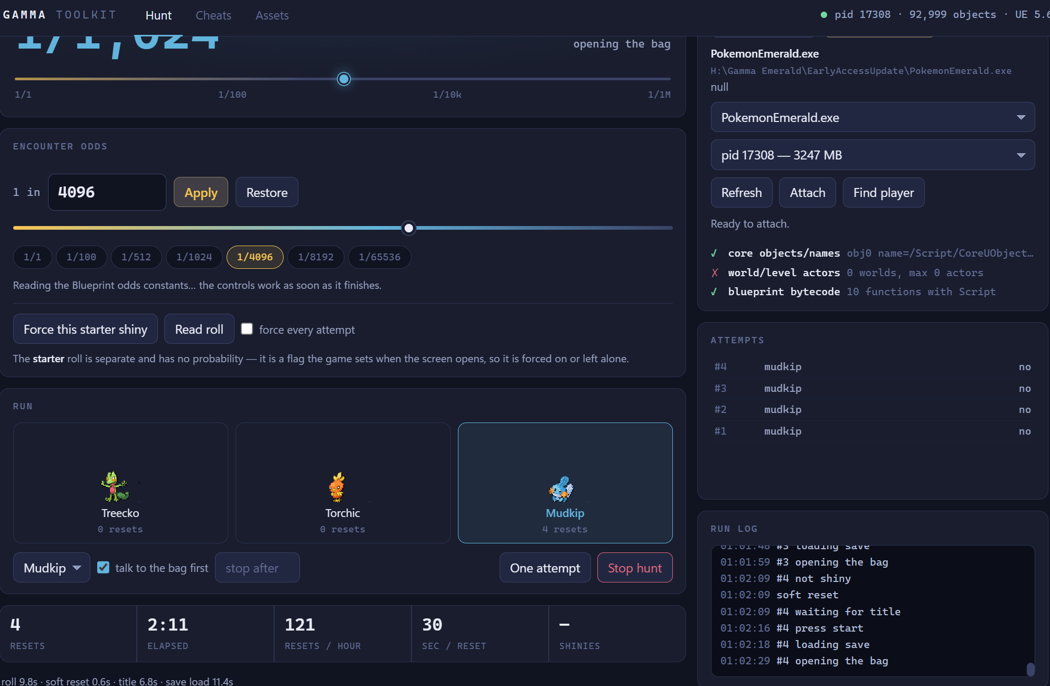Focus the 1 in 4096 odds field
1050x686 pixels.
107,192
